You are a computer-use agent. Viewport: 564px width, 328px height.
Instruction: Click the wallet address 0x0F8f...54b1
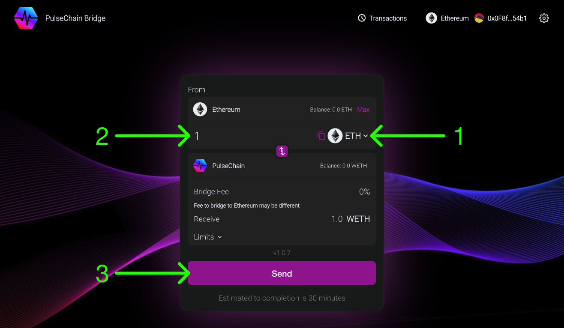tap(507, 18)
